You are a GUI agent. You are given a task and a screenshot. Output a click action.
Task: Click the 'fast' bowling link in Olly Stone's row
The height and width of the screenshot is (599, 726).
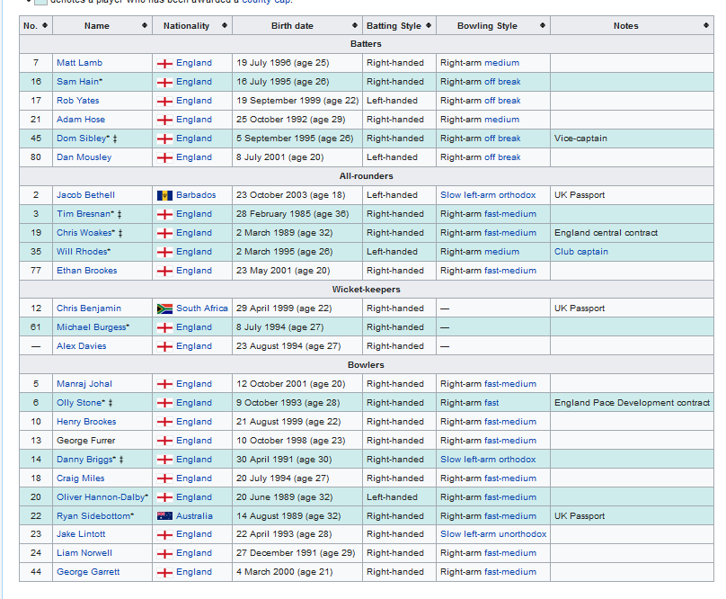coord(491,403)
